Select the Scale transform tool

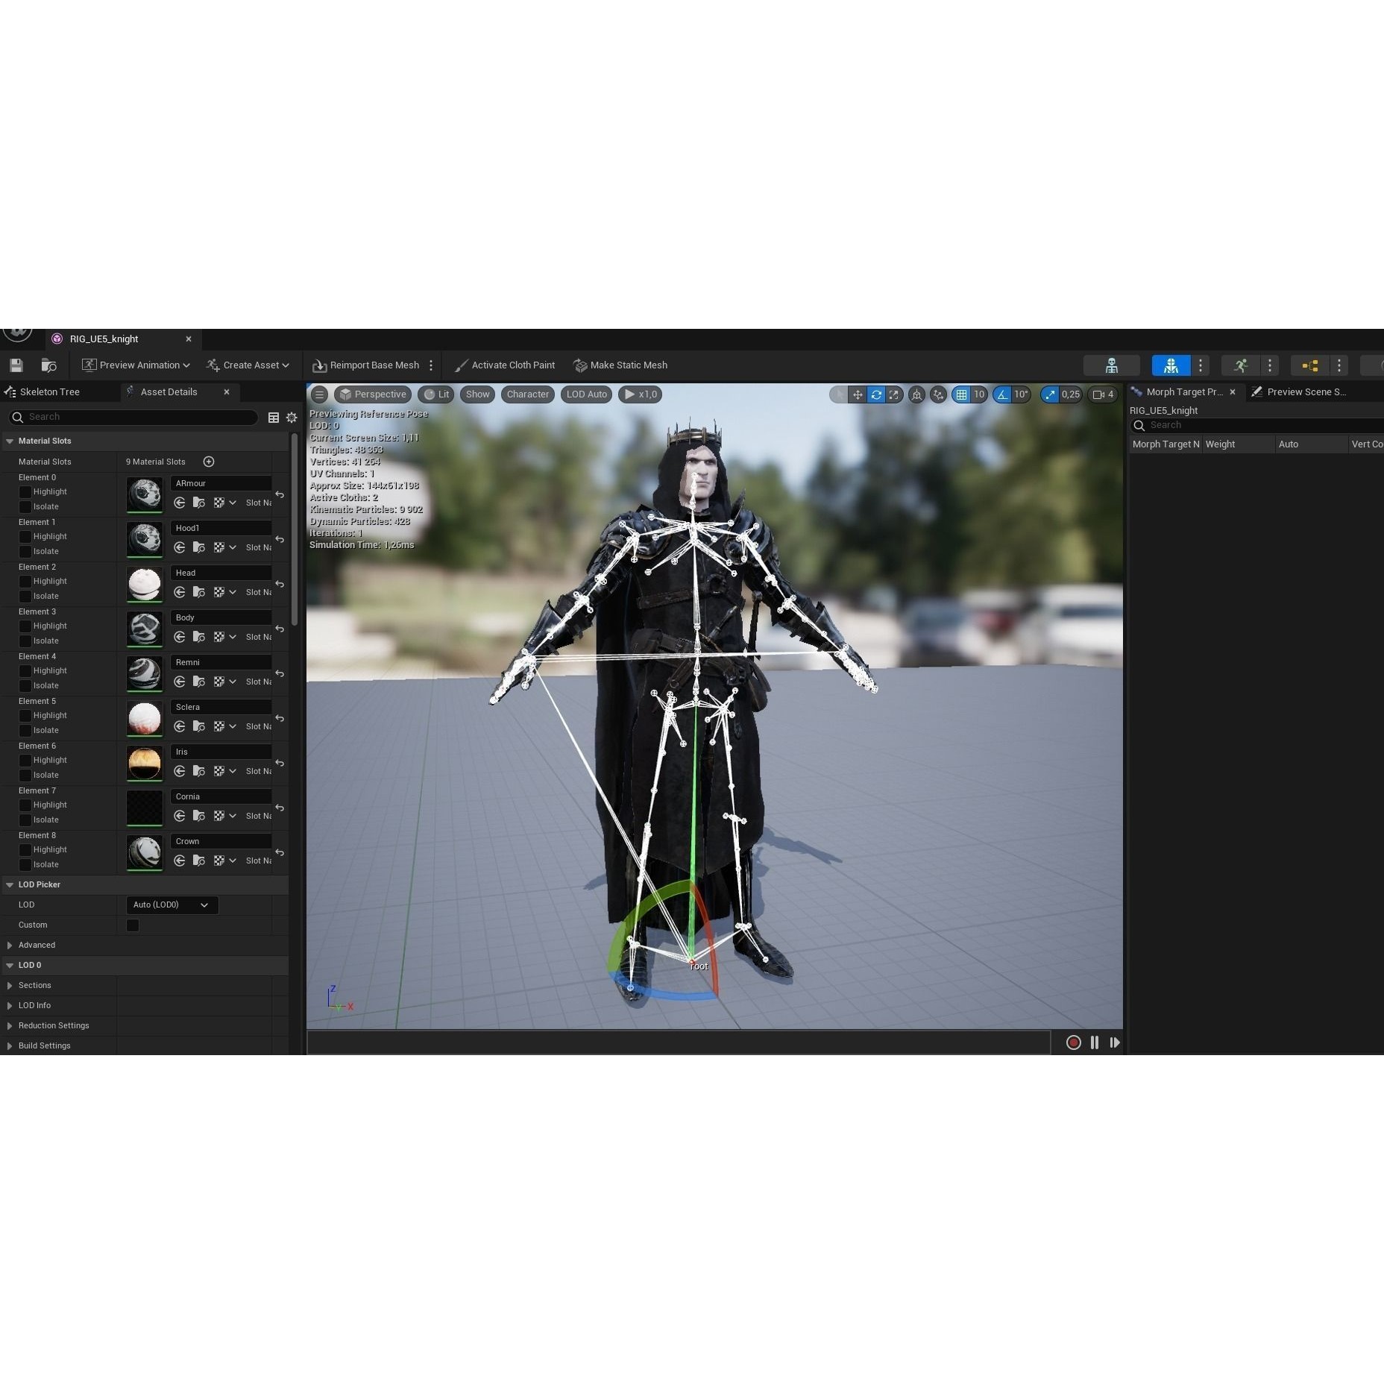coord(894,394)
